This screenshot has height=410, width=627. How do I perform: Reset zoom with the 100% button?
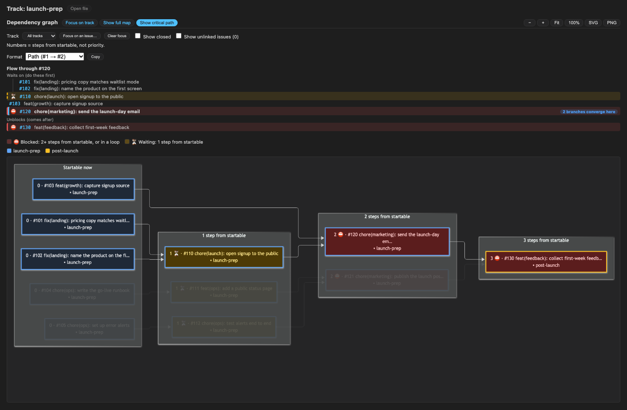(574, 23)
